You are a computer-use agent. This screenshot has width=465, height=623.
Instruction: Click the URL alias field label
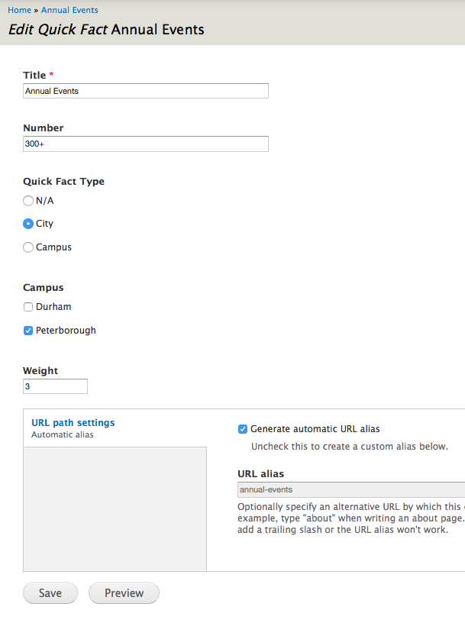[x=260, y=473]
